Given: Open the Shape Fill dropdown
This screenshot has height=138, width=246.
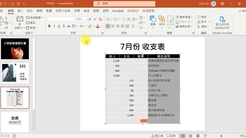Looking at the screenshot, I should click(x=184, y=17).
